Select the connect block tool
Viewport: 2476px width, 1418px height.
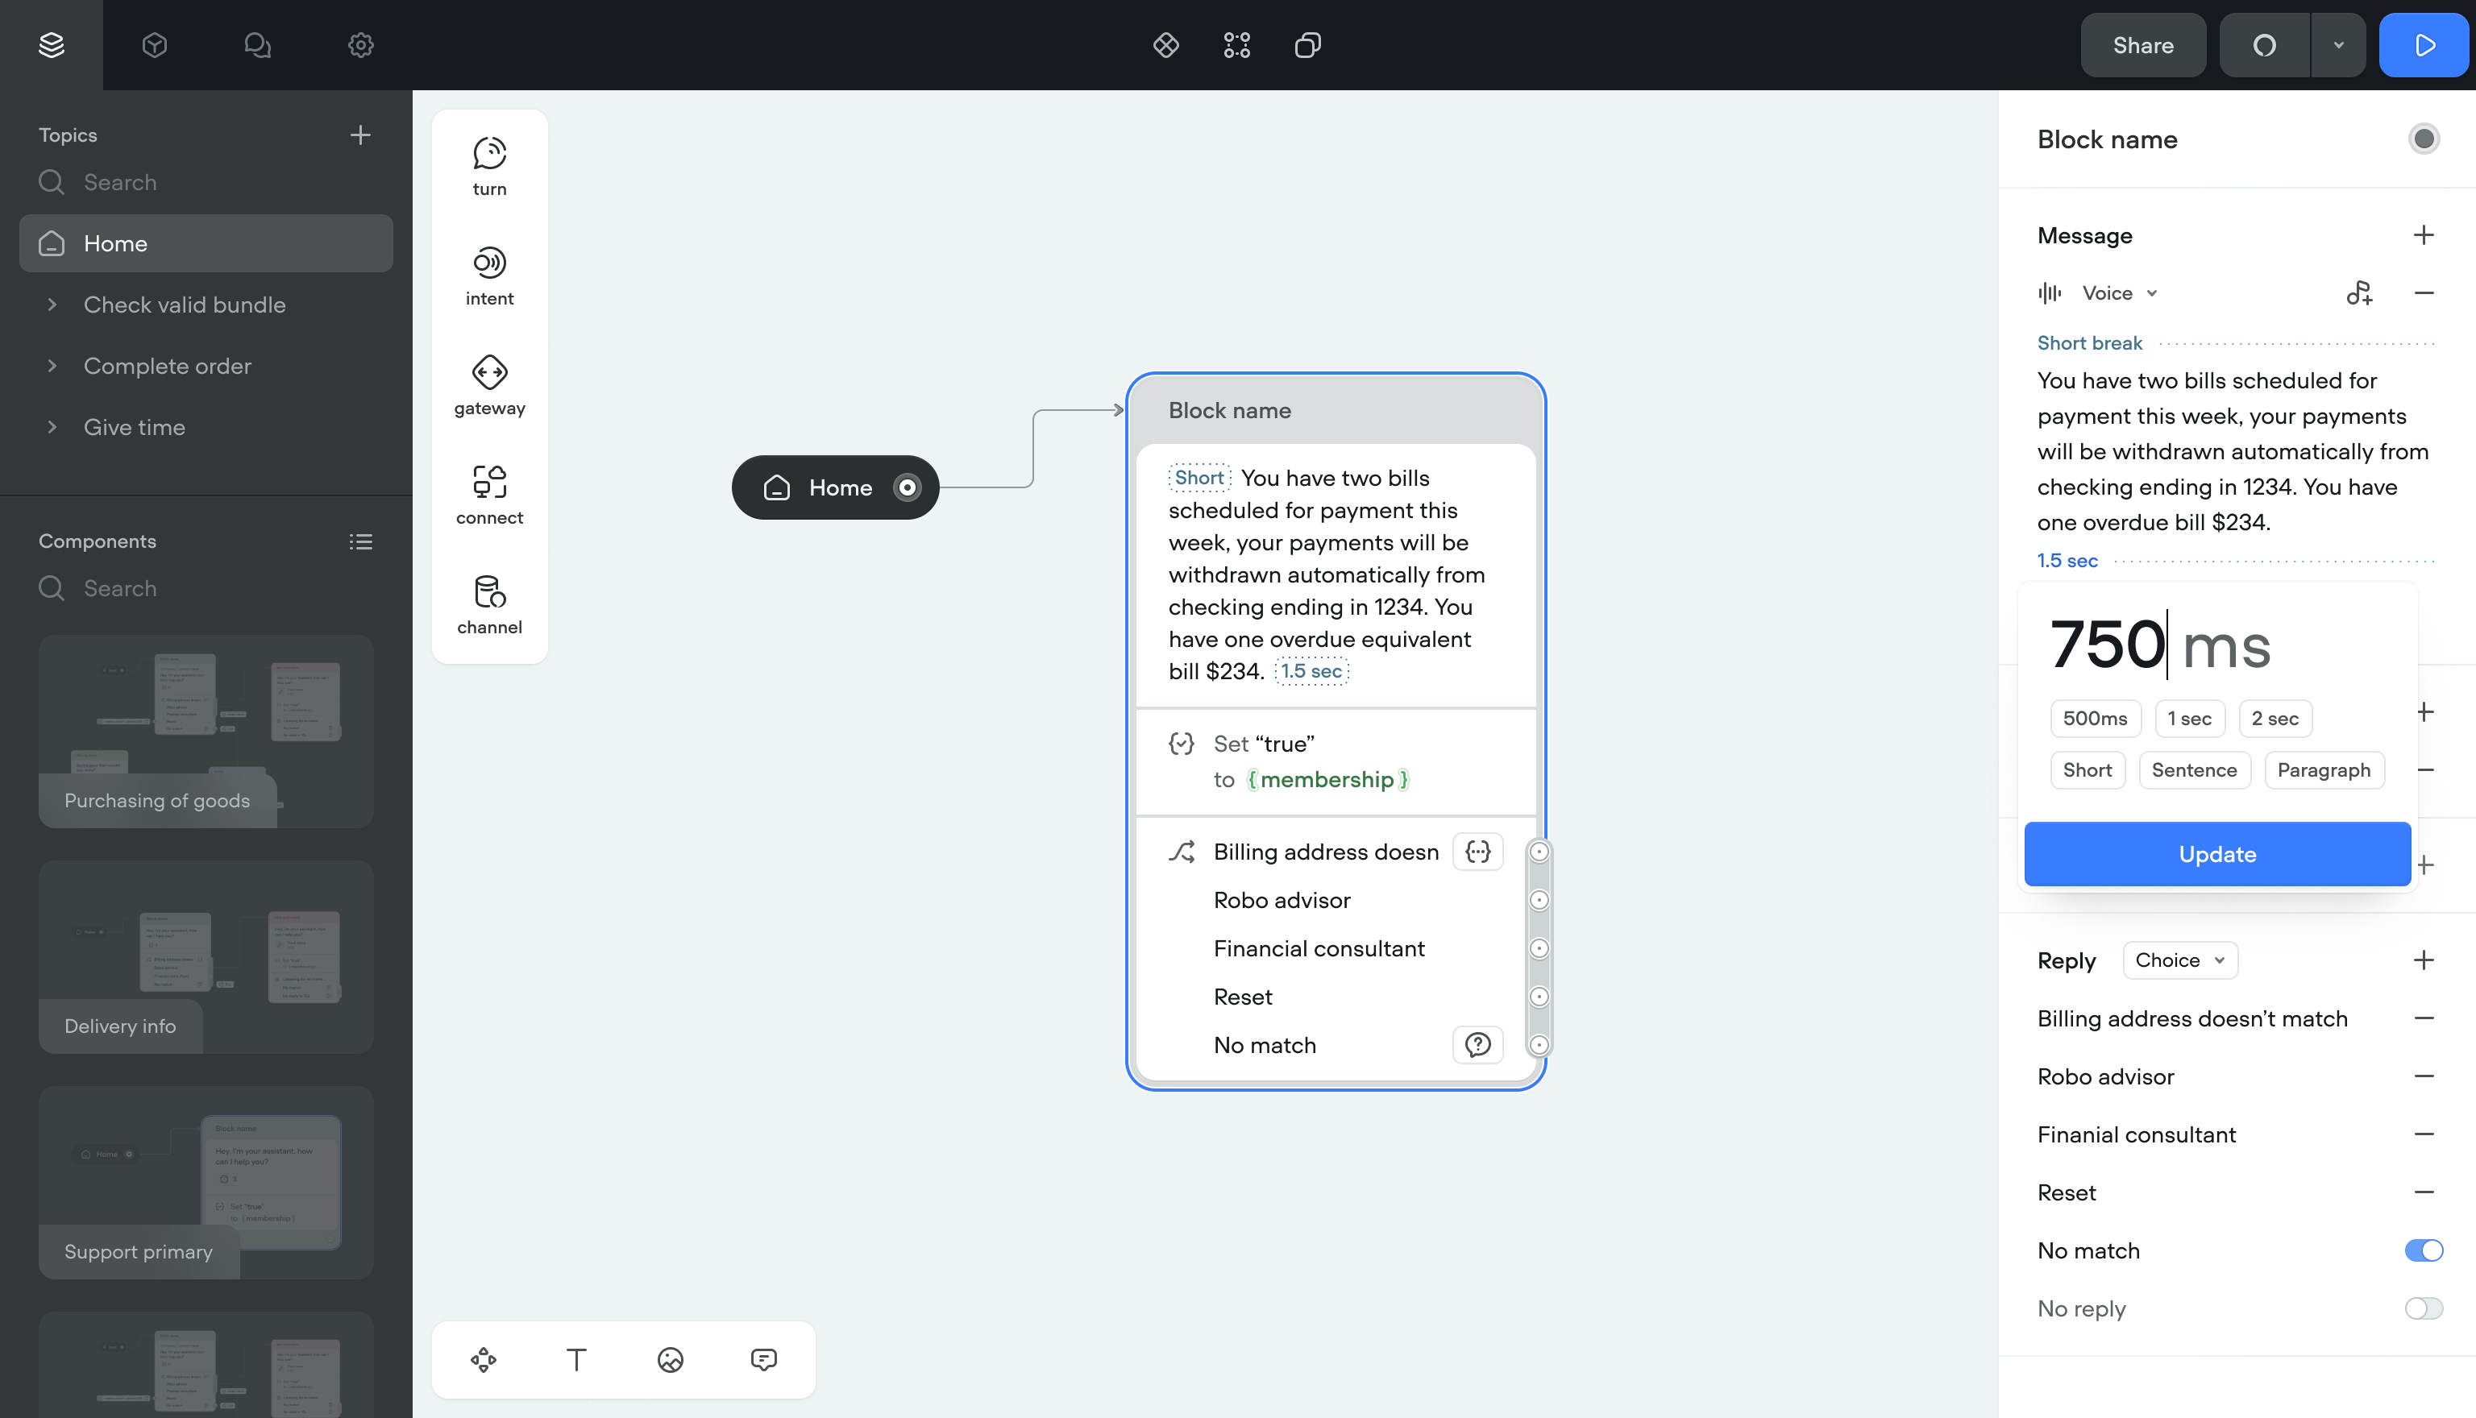(x=489, y=495)
